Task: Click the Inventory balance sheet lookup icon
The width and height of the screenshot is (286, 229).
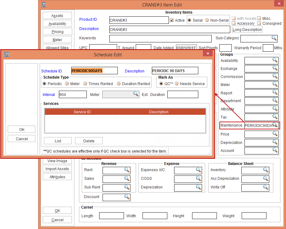Action: [266, 170]
